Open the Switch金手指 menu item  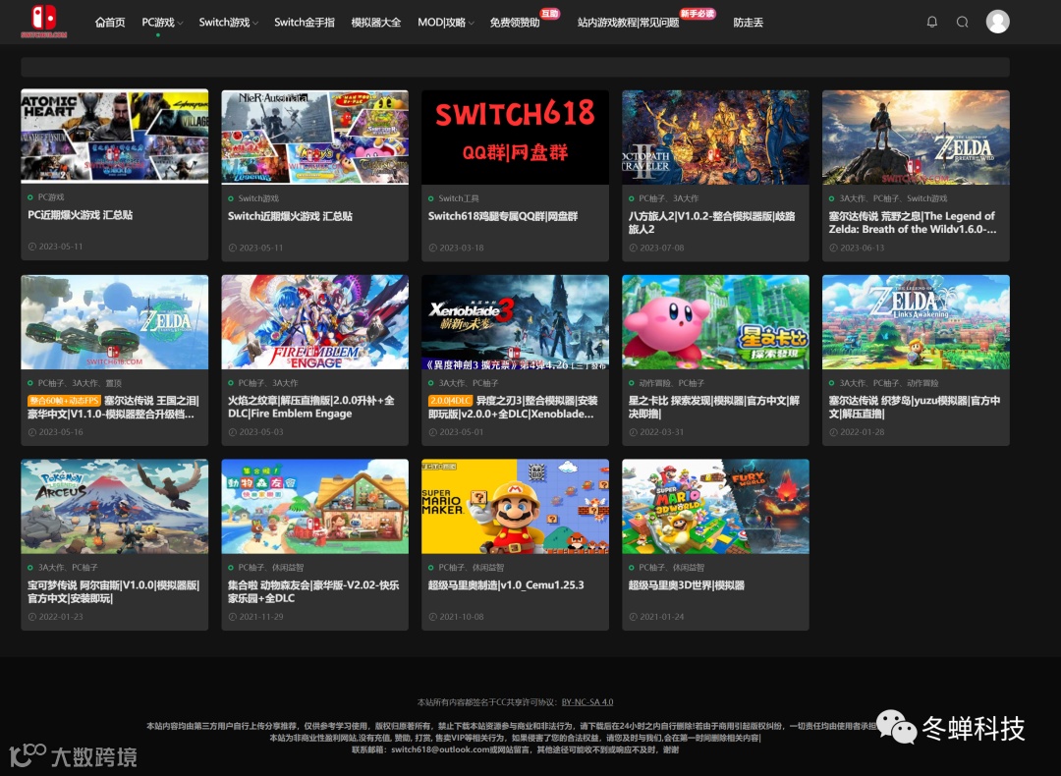305,23
